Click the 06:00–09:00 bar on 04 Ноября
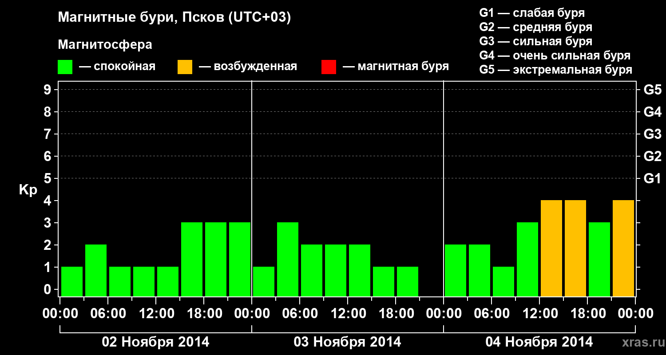 (x=503, y=281)
